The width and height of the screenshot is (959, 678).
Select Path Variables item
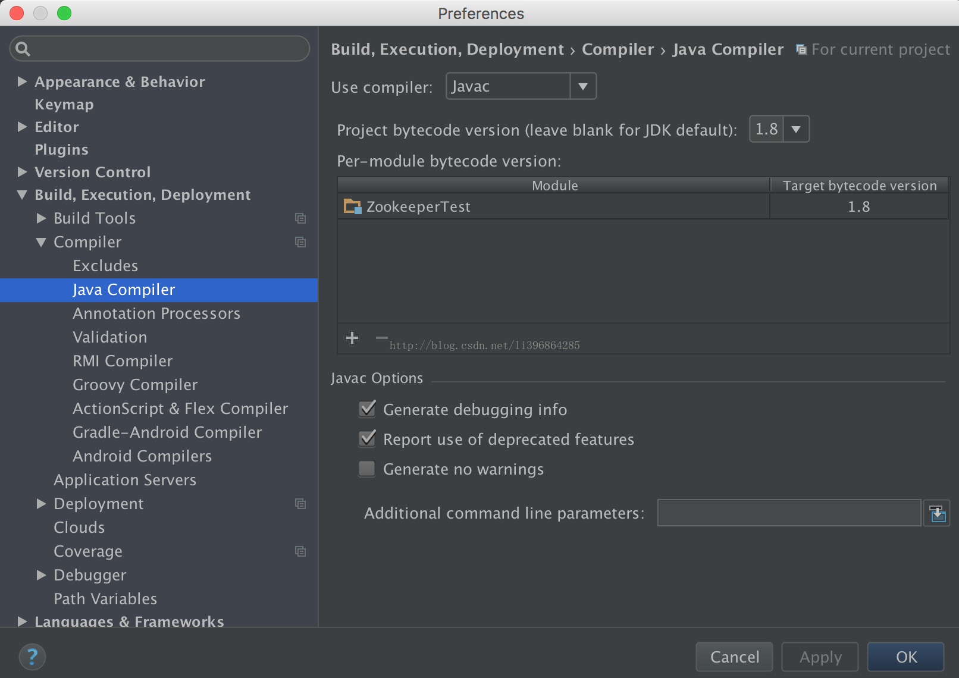click(105, 599)
